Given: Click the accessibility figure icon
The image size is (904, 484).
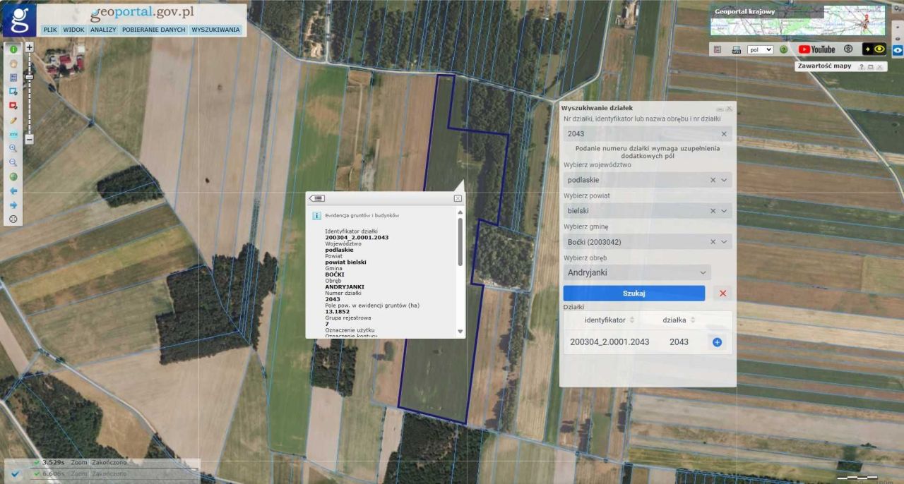Looking at the screenshot, I should coord(848,49).
